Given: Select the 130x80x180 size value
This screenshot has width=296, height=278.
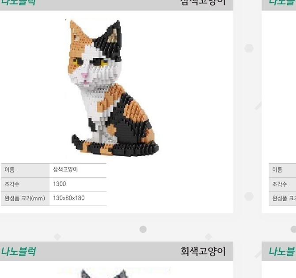Looking at the screenshot, I should (x=69, y=198).
